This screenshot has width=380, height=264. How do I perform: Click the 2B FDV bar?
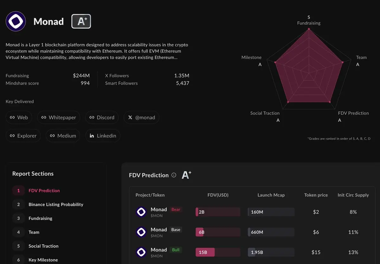point(218,212)
